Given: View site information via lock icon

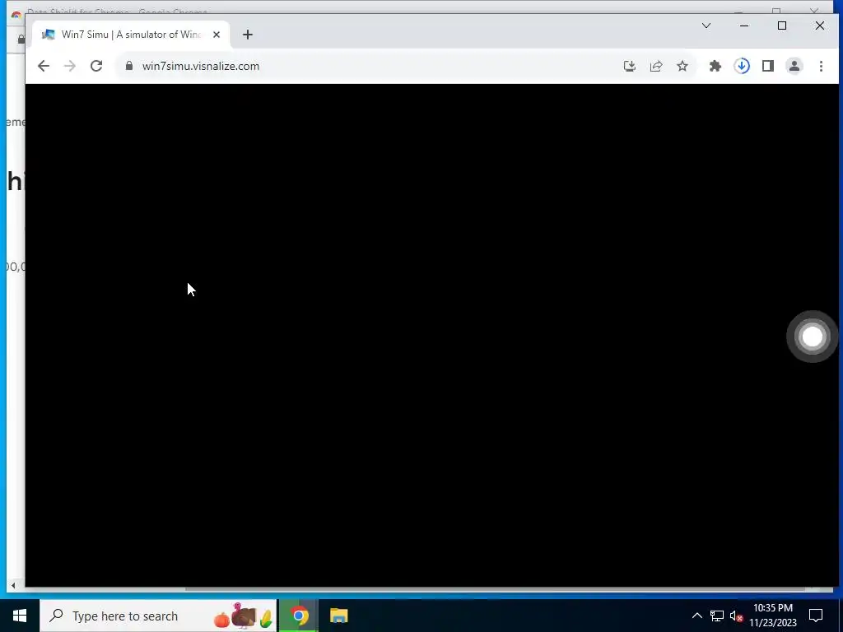Looking at the screenshot, I should click(x=129, y=66).
